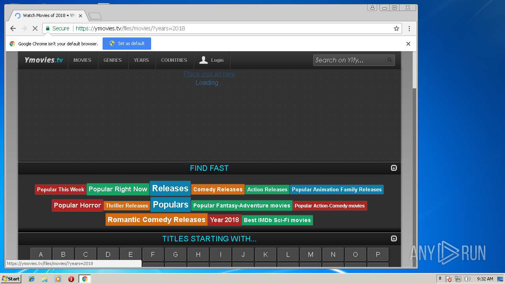Viewport: 505px width, 284px height.
Task: Open the Login link
Action: [211, 60]
